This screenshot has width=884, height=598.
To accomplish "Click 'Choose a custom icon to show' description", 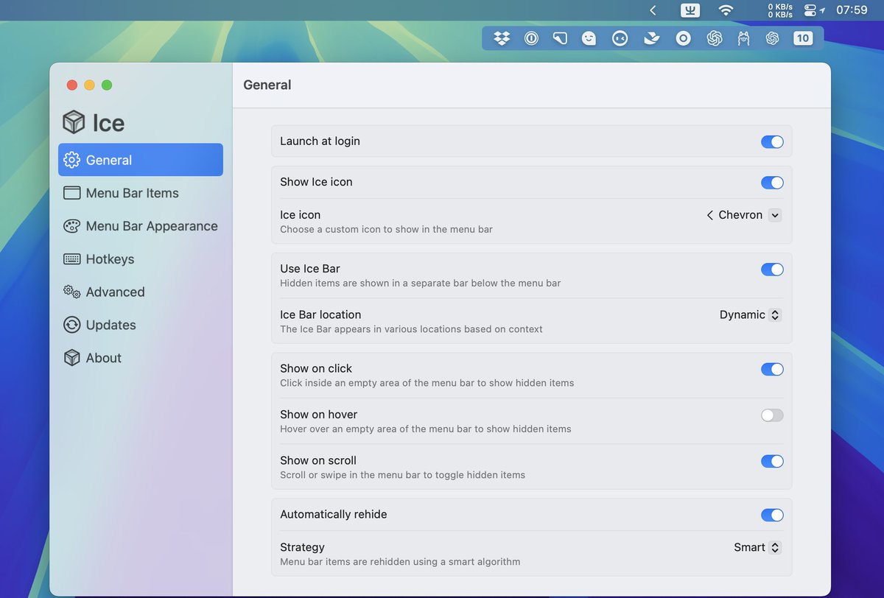I will pyautogui.click(x=386, y=229).
